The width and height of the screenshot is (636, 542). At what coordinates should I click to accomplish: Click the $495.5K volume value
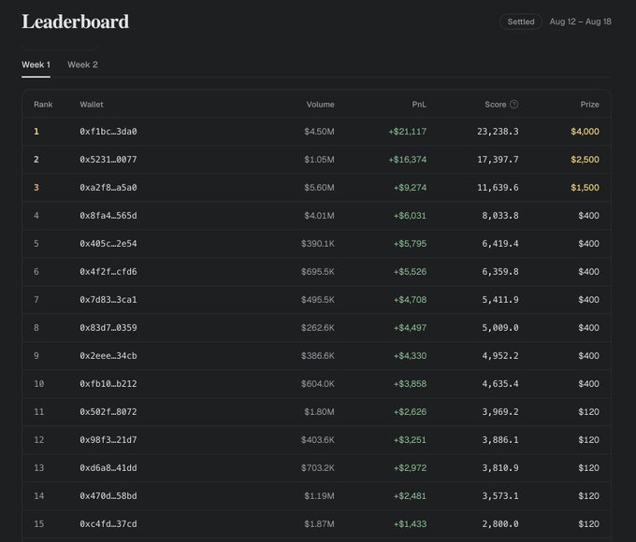click(x=318, y=300)
